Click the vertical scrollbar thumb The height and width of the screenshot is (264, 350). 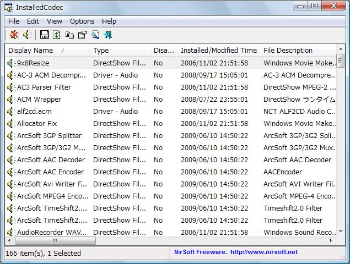tap(341, 61)
